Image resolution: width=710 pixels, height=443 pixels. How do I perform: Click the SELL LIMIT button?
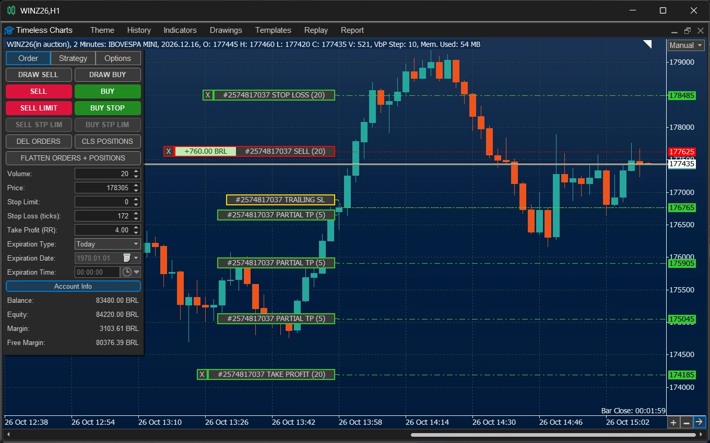click(x=39, y=108)
